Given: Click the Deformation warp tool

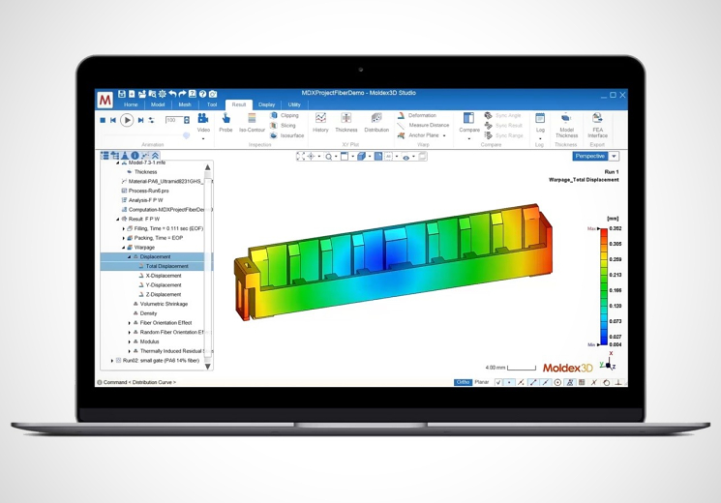Looking at the screenshot, I should pos(417,115).
